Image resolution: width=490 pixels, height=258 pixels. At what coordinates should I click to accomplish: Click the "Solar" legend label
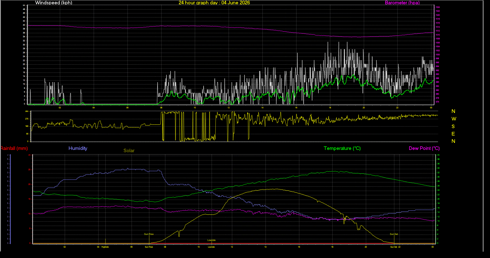pyautogui.click(x=129, y=151)
